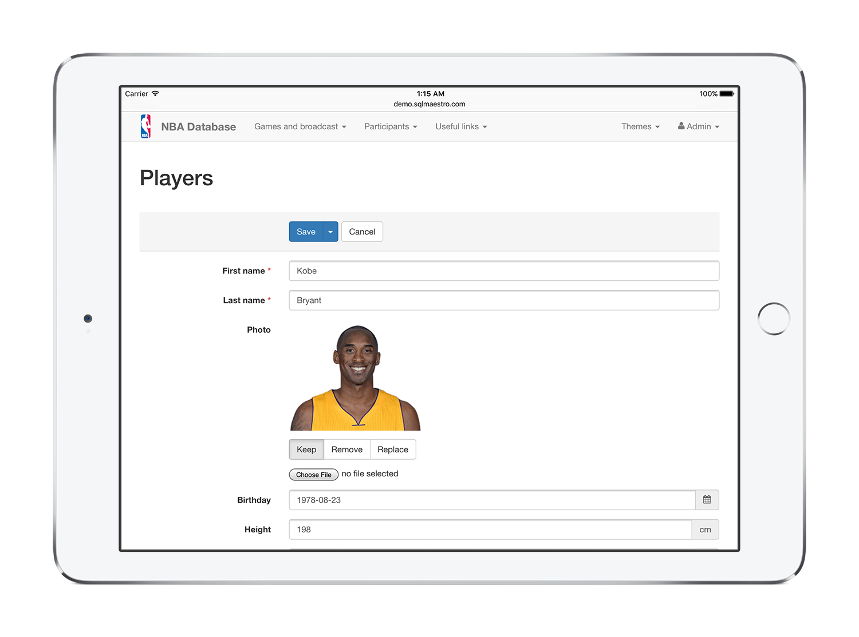Image resolution: width=859 pixels, height=637 pixels.
Task: Click the First name input field
Action: (503, 271)
